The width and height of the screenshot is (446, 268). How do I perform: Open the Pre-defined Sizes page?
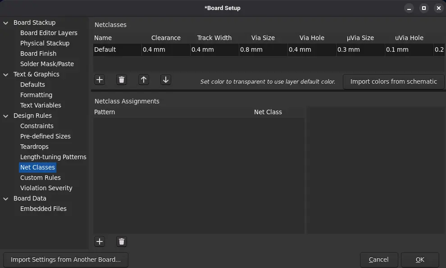pyautogui.click(x=45, y=136)
